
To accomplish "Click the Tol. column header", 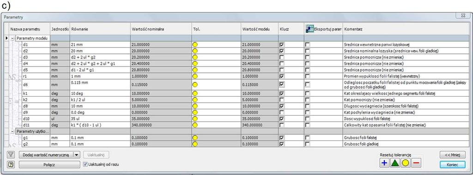I will 216,29.
